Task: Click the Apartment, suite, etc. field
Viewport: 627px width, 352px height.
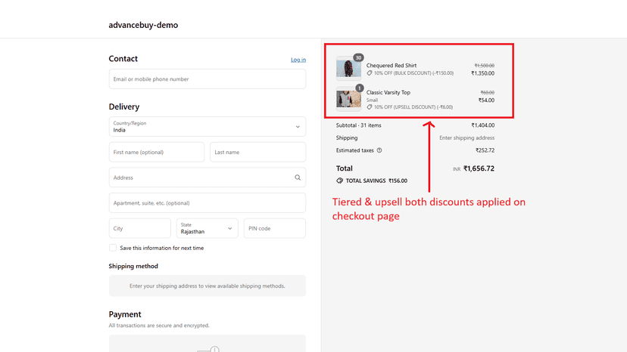Action: click(x=207, y=202)
